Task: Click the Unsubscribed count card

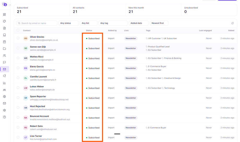Action: click(x=209, y=10)
